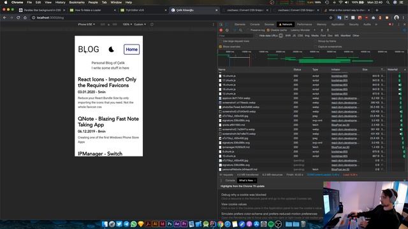The height and width of the screenshot is (229, 408).
Task: Reload the page using the refresh icon
Action: click(x=18, y=18)
